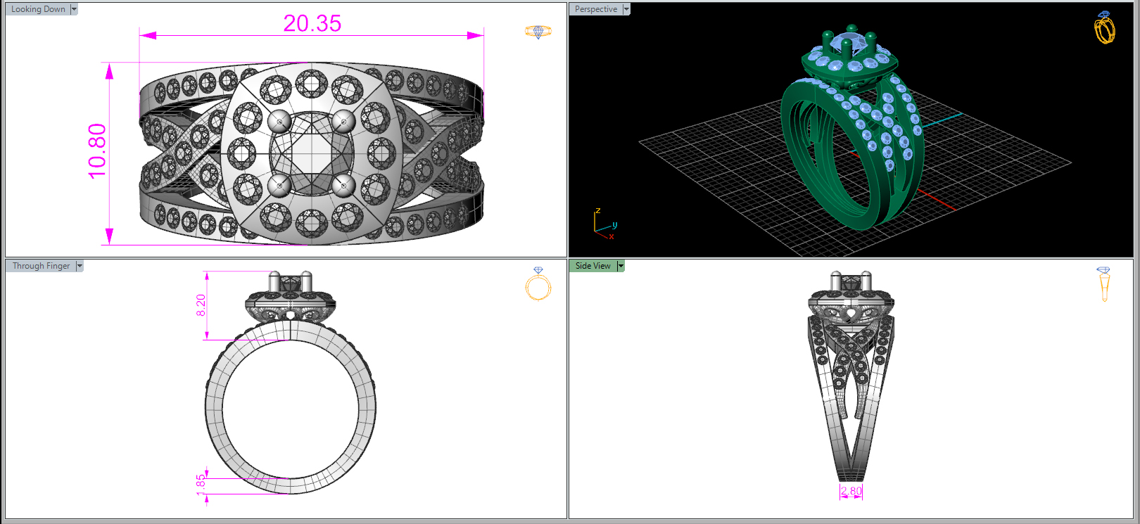Image resolution: width=1140 pixels, height=524 pixels.
Task: Select the Through Finger viewport title
Action: (x=41, y=266)
